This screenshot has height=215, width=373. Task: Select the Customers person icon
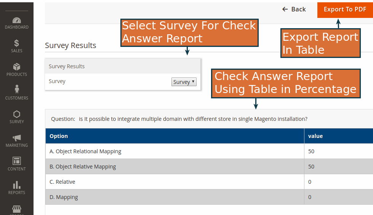pyautogui.click(x=17, y=89)
